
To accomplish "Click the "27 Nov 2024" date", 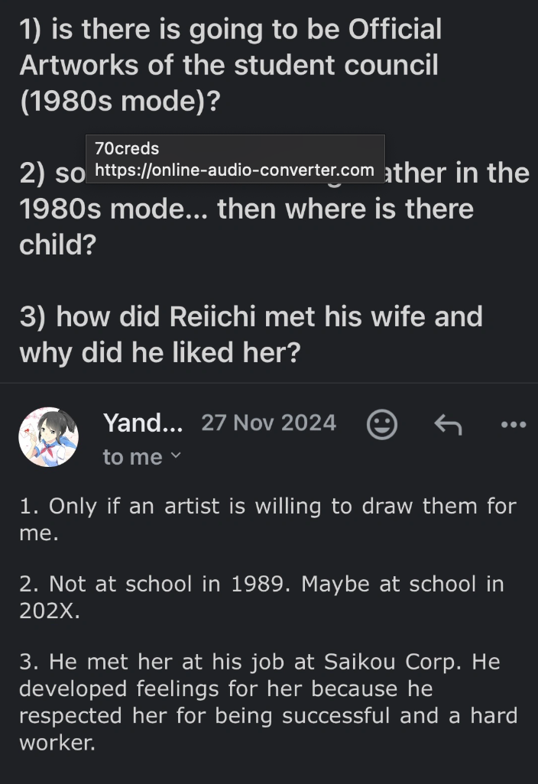I will (268, 423).
